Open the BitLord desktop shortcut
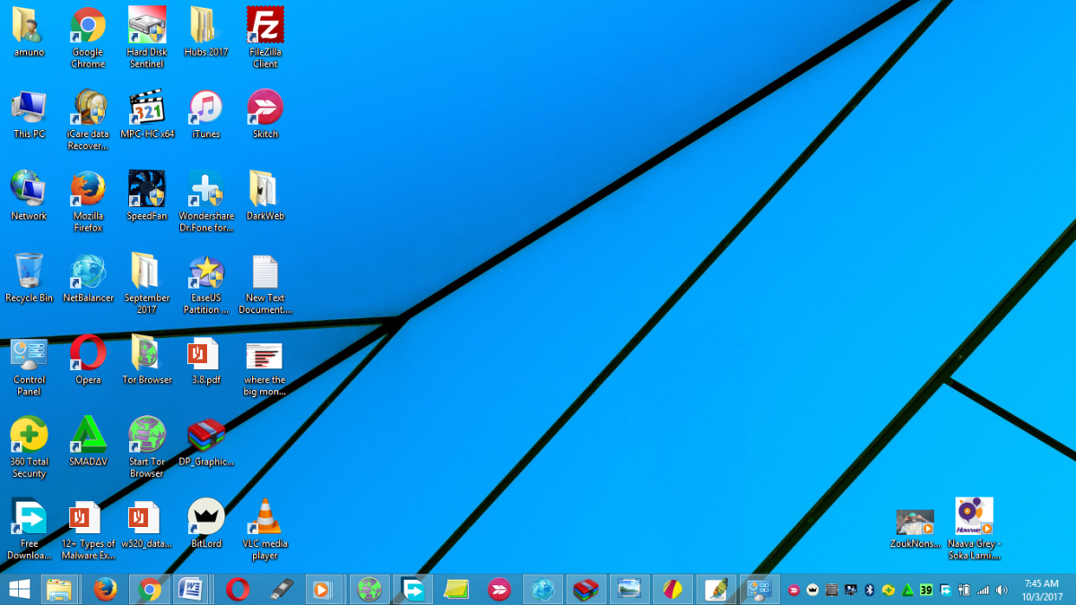Image resolution: width=1076 pixels, height=605 pixels. [x=206, y=518]
